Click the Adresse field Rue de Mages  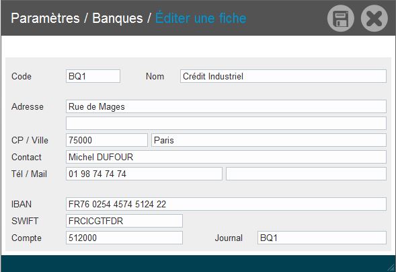point(226,106)
